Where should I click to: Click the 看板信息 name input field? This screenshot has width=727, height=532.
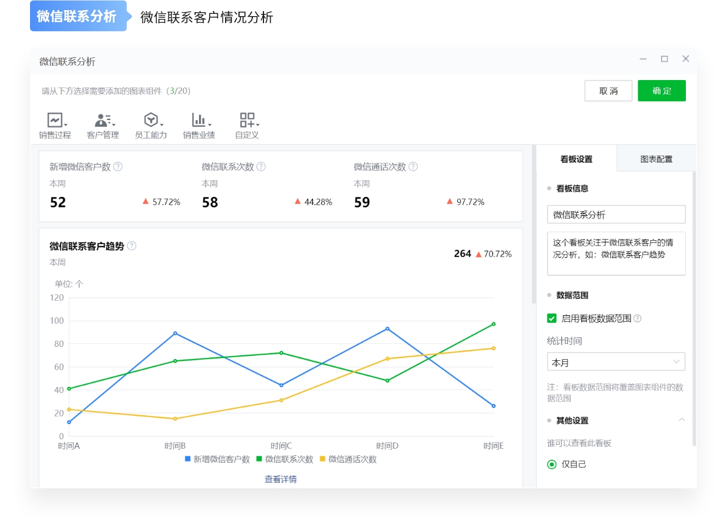(616, 214)
